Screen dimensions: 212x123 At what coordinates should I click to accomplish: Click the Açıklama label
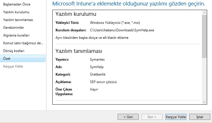63,82
